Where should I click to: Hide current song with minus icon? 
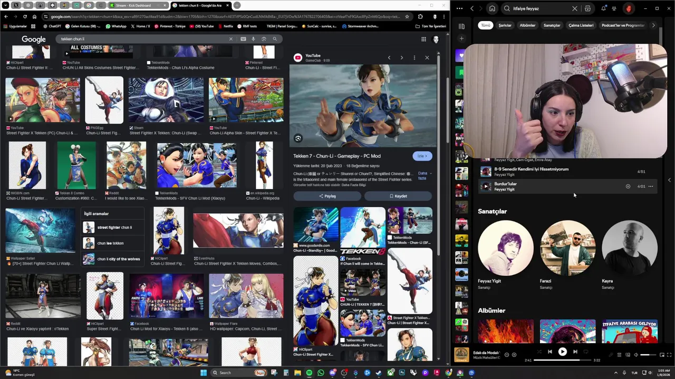pos(507,355)
